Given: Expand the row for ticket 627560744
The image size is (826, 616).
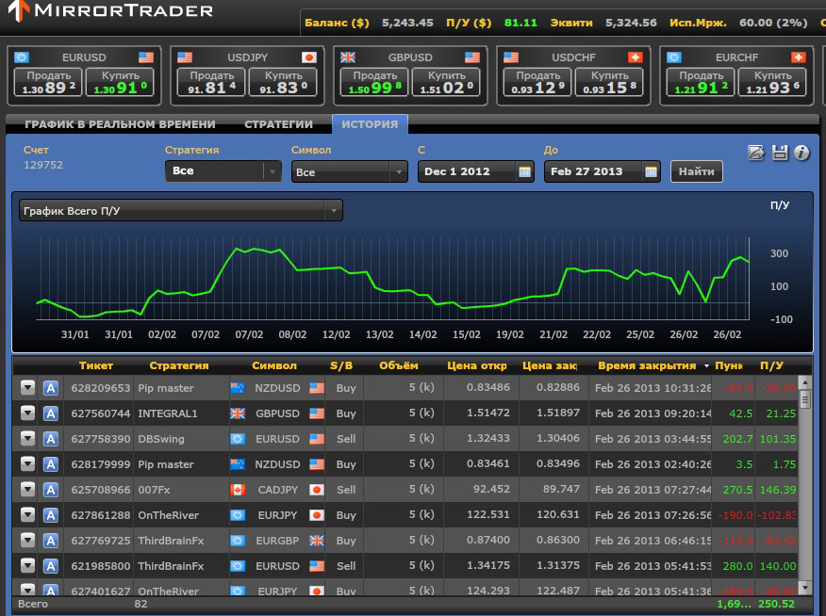Looking at the screenshot, I should click(x=27, y=413).
